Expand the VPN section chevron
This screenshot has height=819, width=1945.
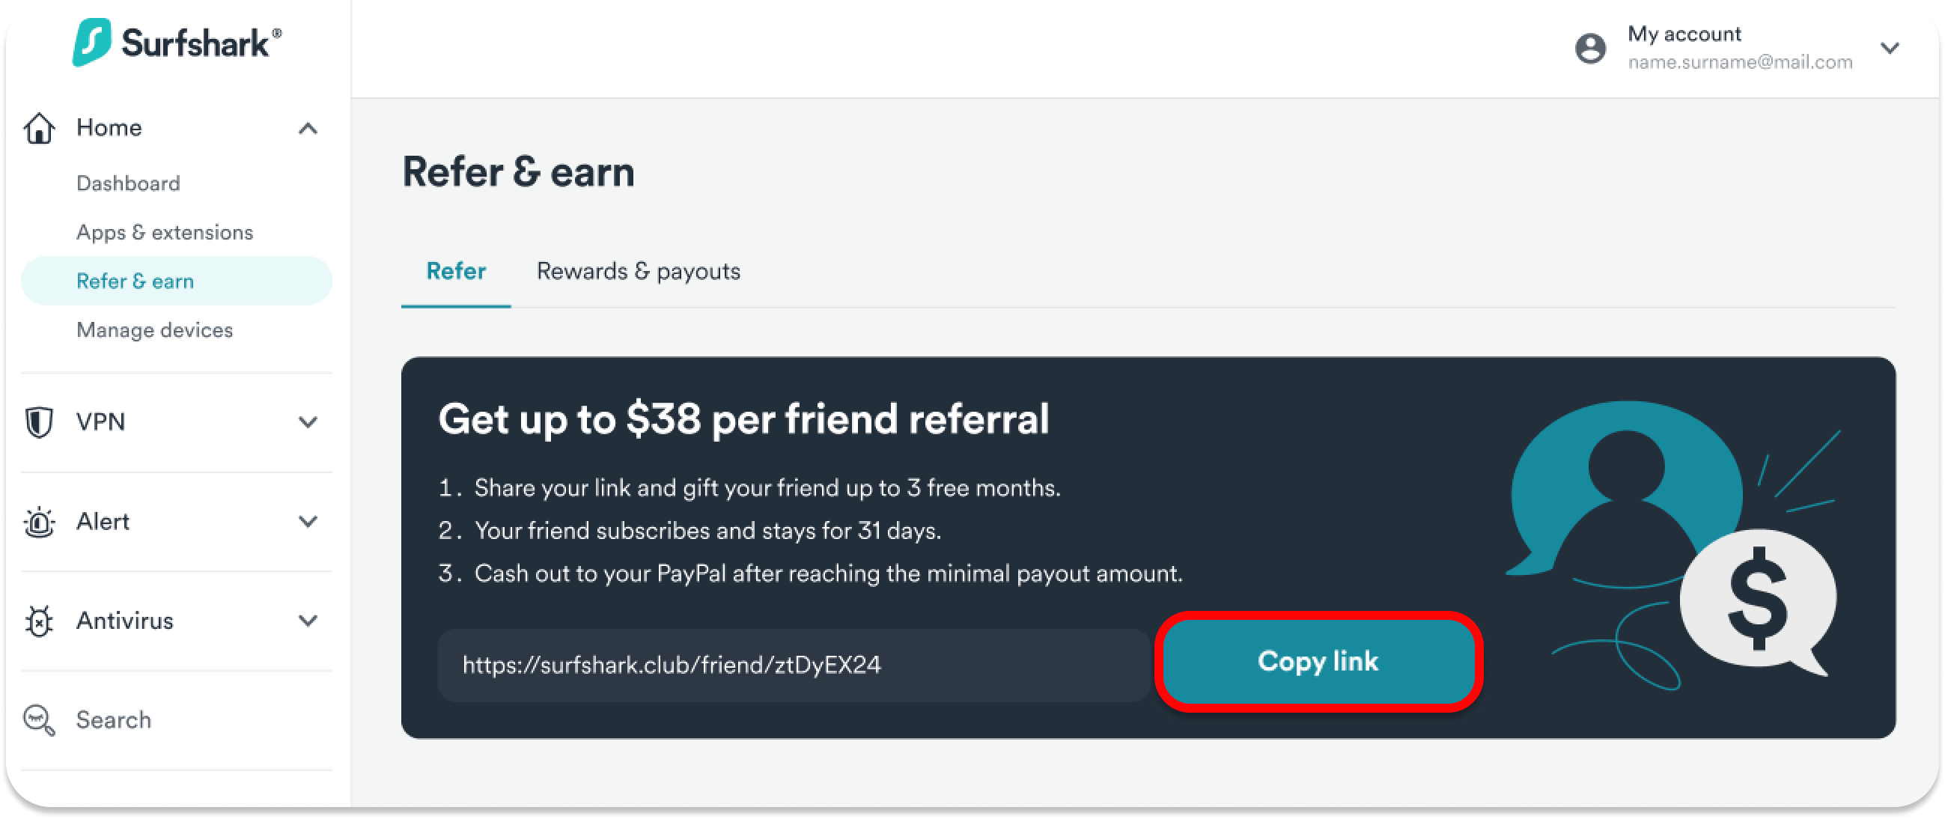[307, 422]
